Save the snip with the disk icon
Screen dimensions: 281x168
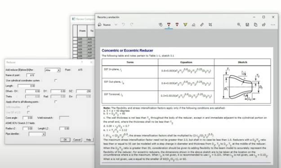(x=247, y=25)
